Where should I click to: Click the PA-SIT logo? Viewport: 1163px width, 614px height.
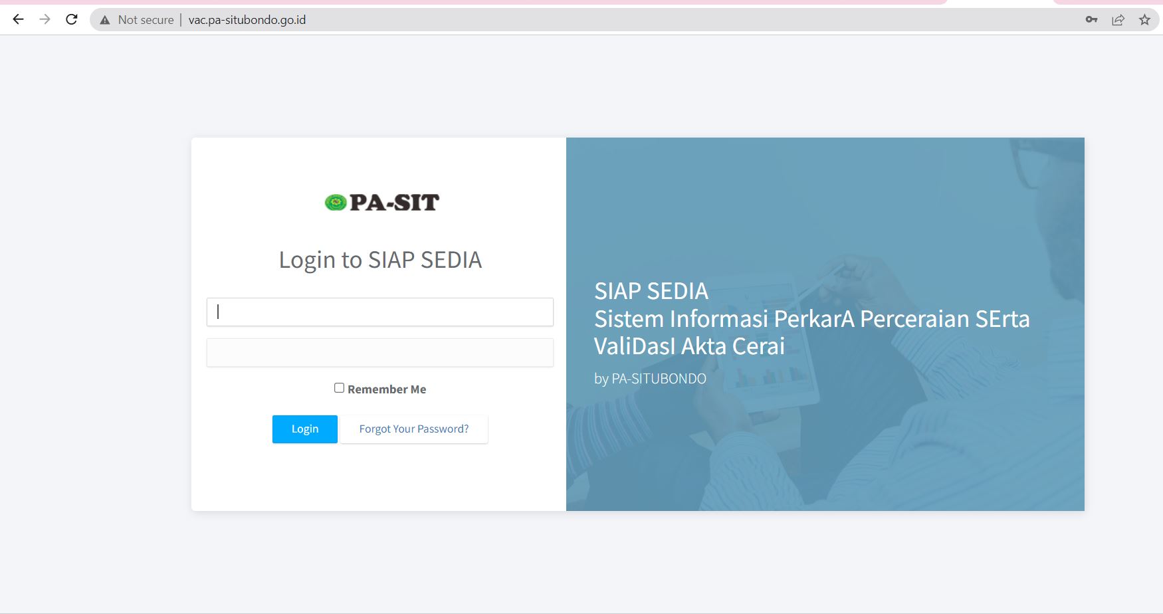pos(381,202)
